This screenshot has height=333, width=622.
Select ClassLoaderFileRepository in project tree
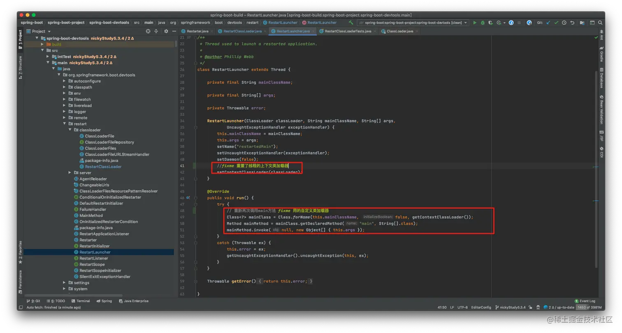(109, 142)
